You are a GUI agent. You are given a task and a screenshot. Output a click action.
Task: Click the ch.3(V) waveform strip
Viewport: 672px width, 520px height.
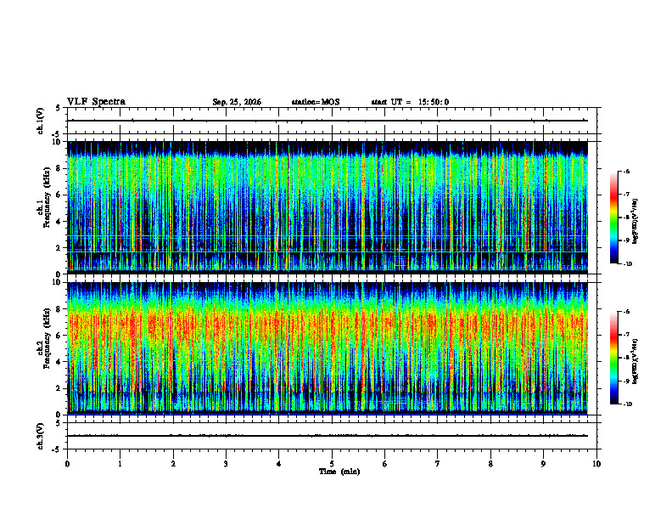coord(333,436)
